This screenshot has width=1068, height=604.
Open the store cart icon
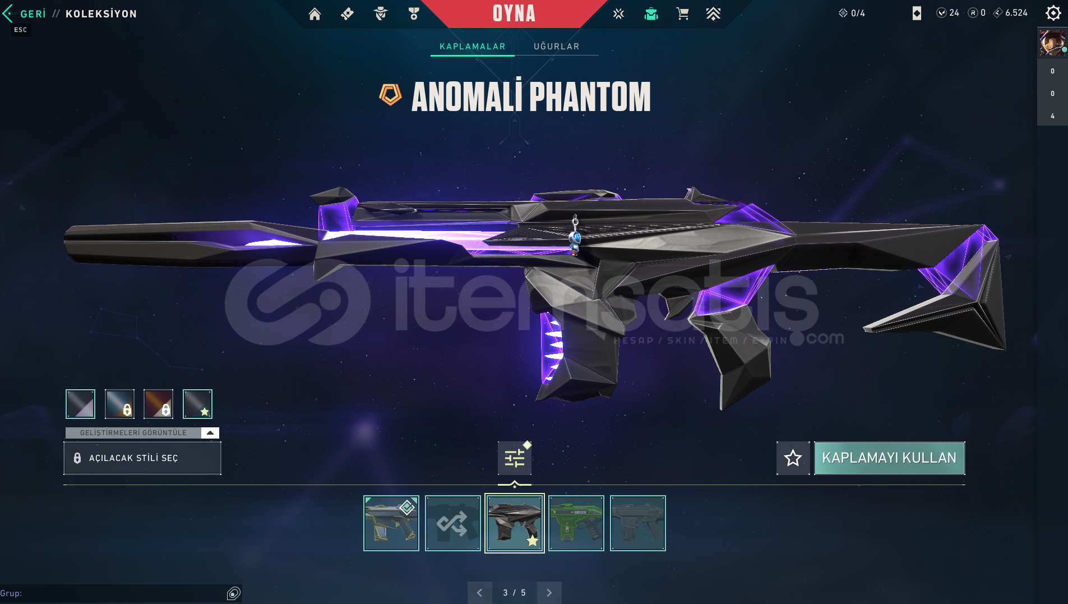(x=682, y=14)
